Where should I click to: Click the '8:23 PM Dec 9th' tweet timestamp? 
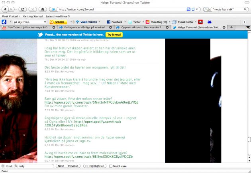click(55, 72)
